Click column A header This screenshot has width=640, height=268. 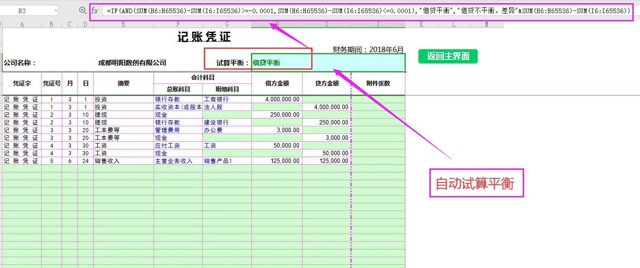click(x=22, y=24)
